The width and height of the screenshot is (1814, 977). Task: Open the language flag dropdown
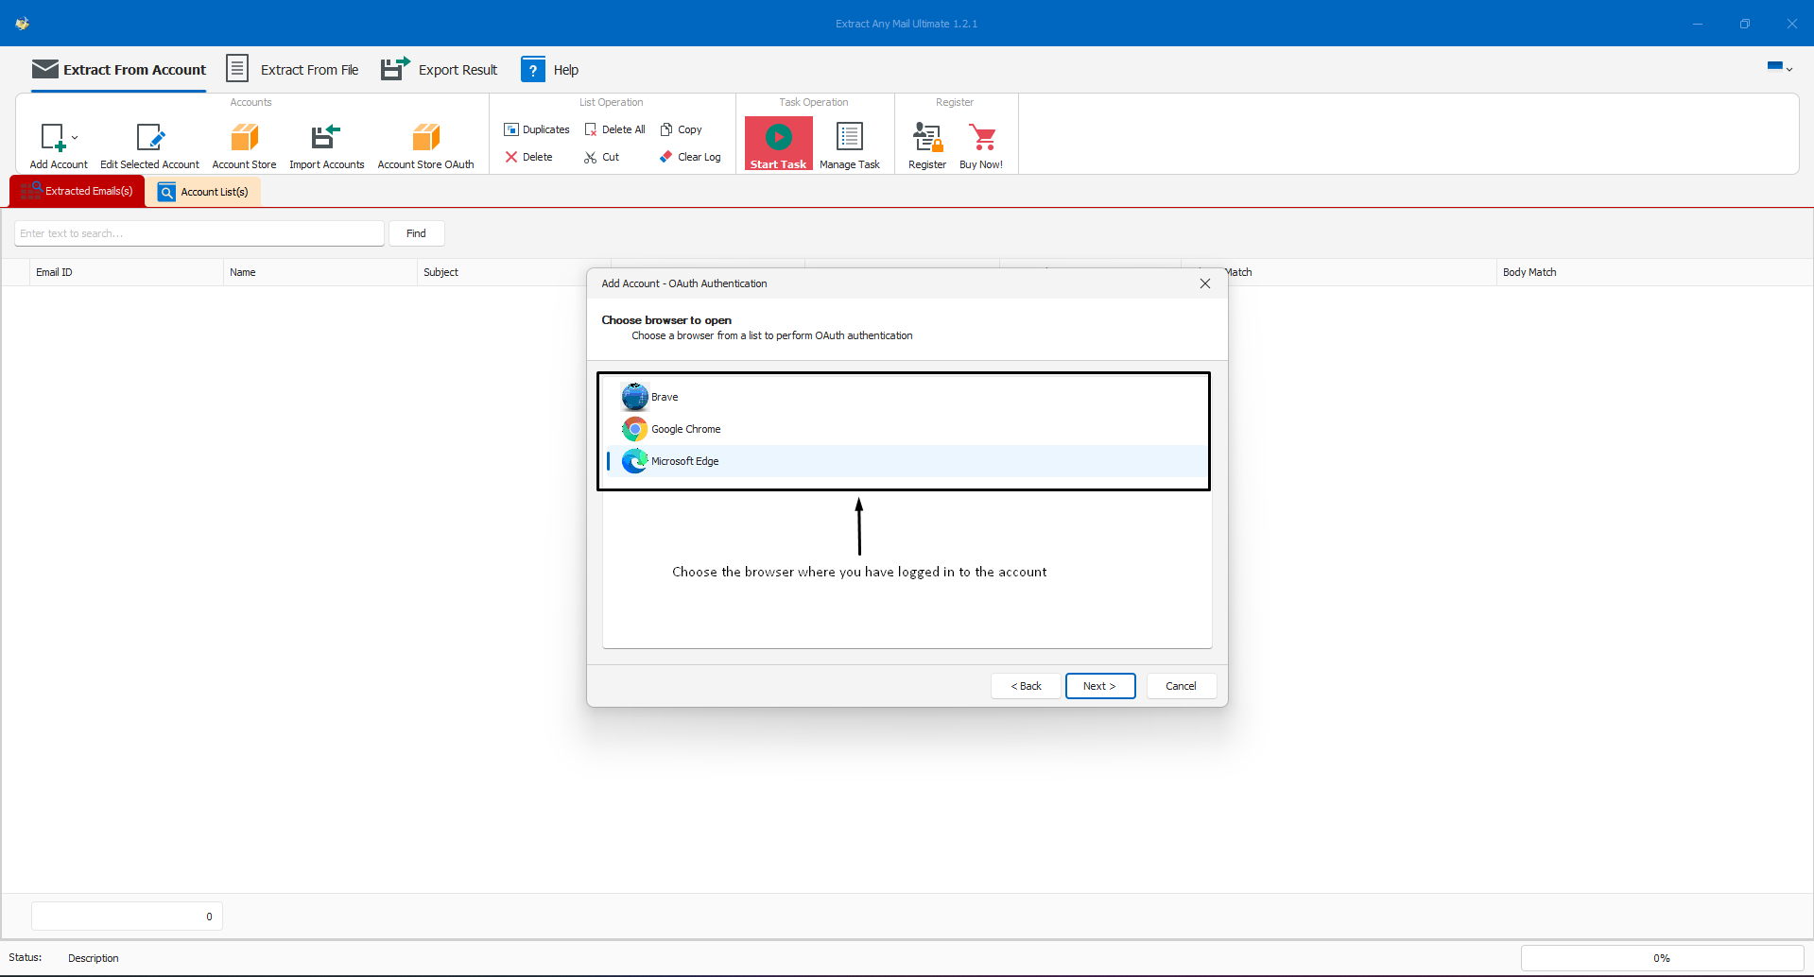tap(1779, 67)
